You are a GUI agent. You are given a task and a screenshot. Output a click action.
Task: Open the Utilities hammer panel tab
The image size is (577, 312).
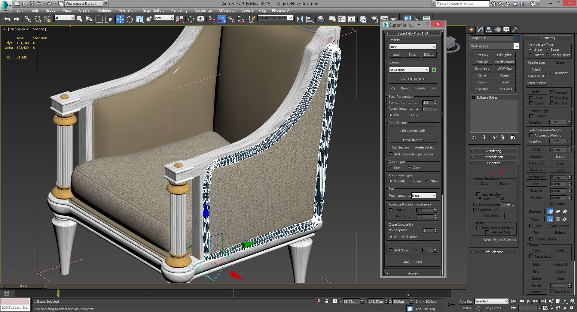(515, 29)
